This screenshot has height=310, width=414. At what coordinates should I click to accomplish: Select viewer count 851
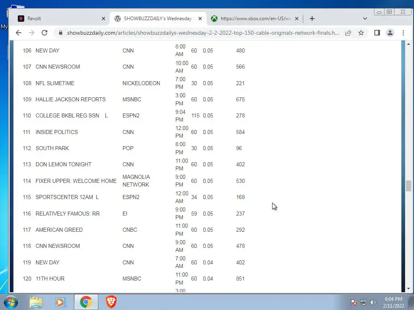pyautogui.click(x=240, y=279)
